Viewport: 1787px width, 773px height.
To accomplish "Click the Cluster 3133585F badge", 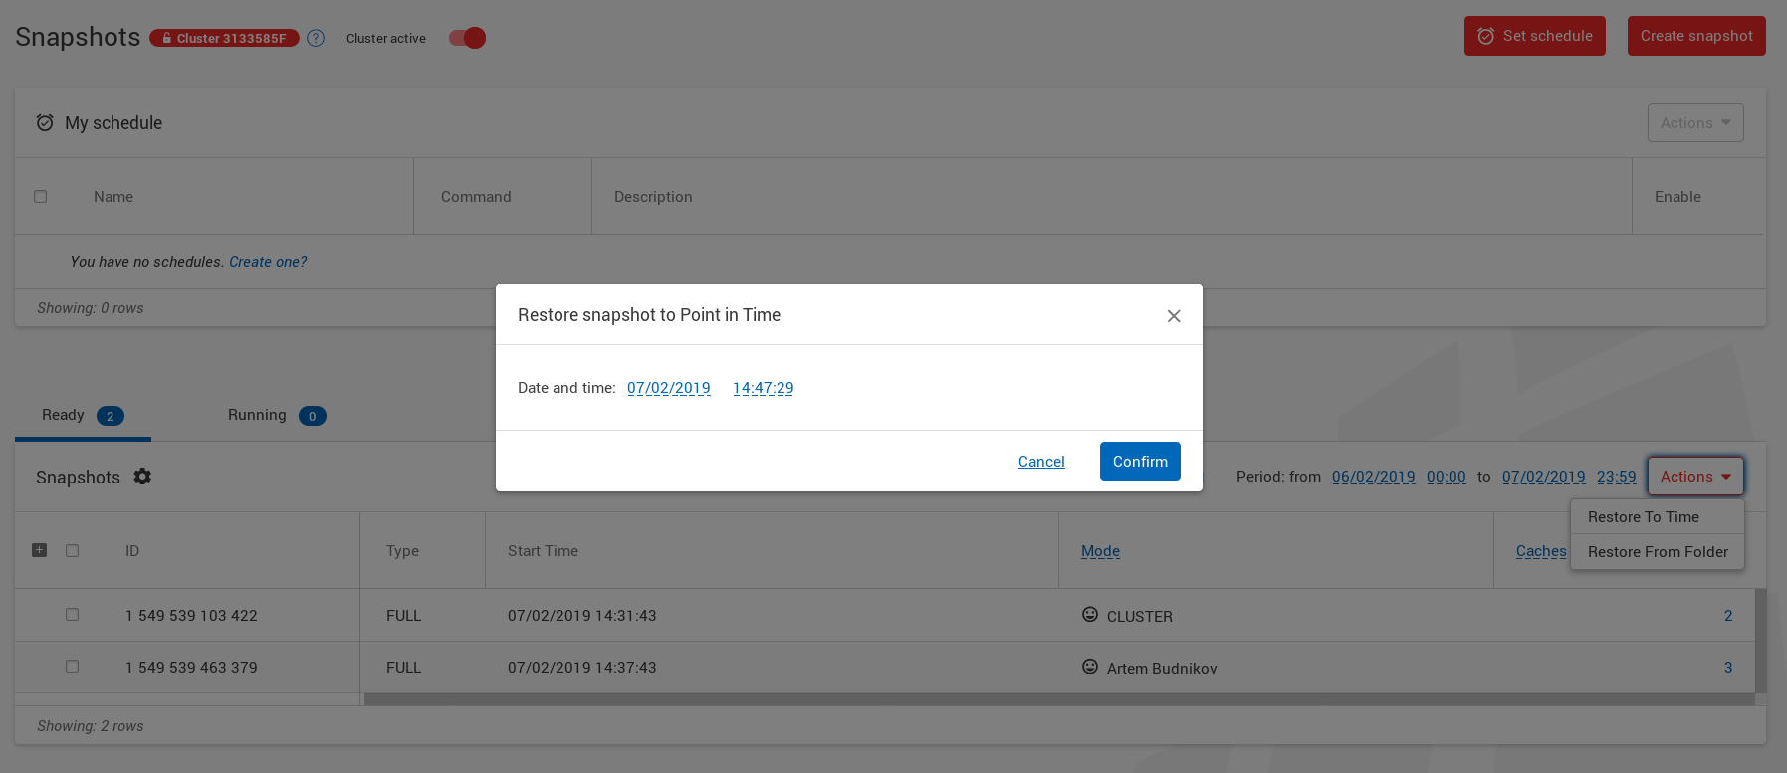I will 224,38.
